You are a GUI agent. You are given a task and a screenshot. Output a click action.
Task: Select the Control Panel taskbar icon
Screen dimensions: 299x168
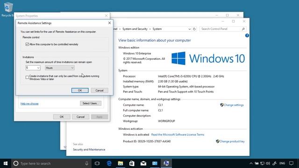coord(155,163)
